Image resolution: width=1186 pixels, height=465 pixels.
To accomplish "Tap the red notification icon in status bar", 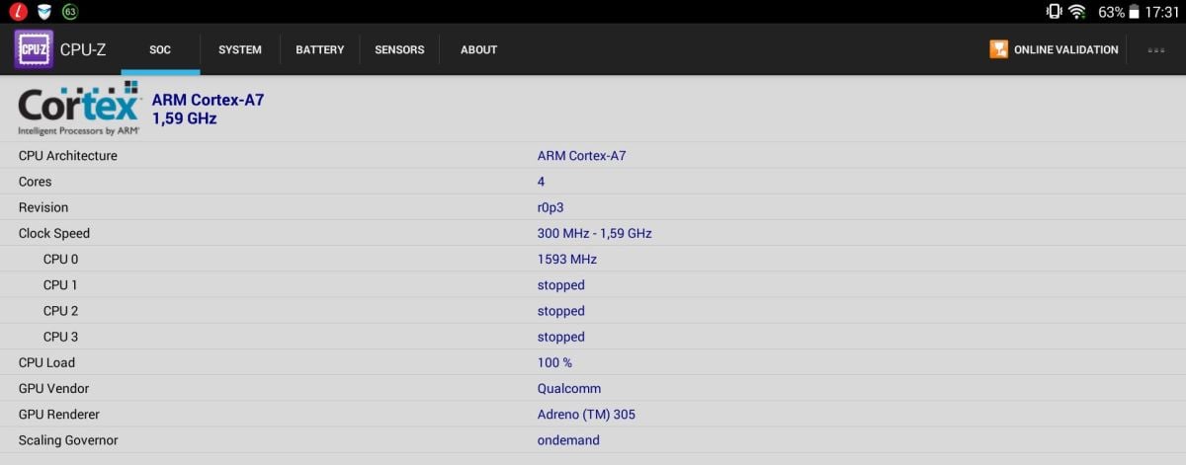I will [x=17, y=12].
